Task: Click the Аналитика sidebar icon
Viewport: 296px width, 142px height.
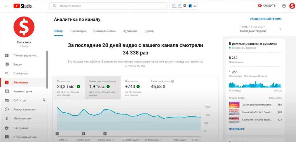Action: (x=7, y=82)
